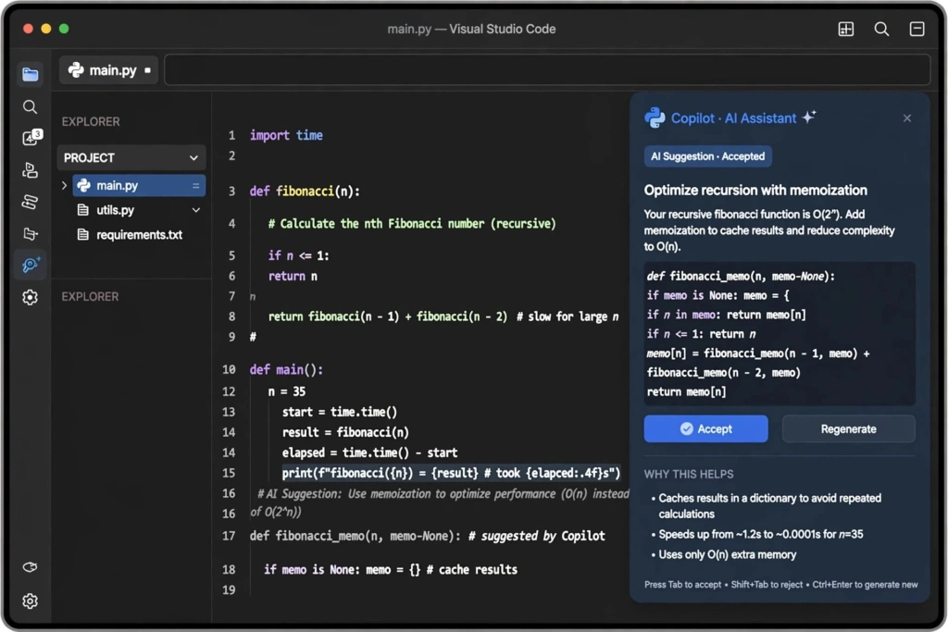
Task: Open requirements.txt from the explorer
Action: 139,234
